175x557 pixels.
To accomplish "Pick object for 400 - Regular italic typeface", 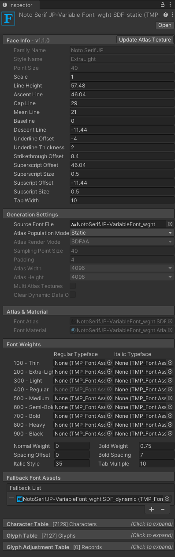I will [x=170, y=390].
